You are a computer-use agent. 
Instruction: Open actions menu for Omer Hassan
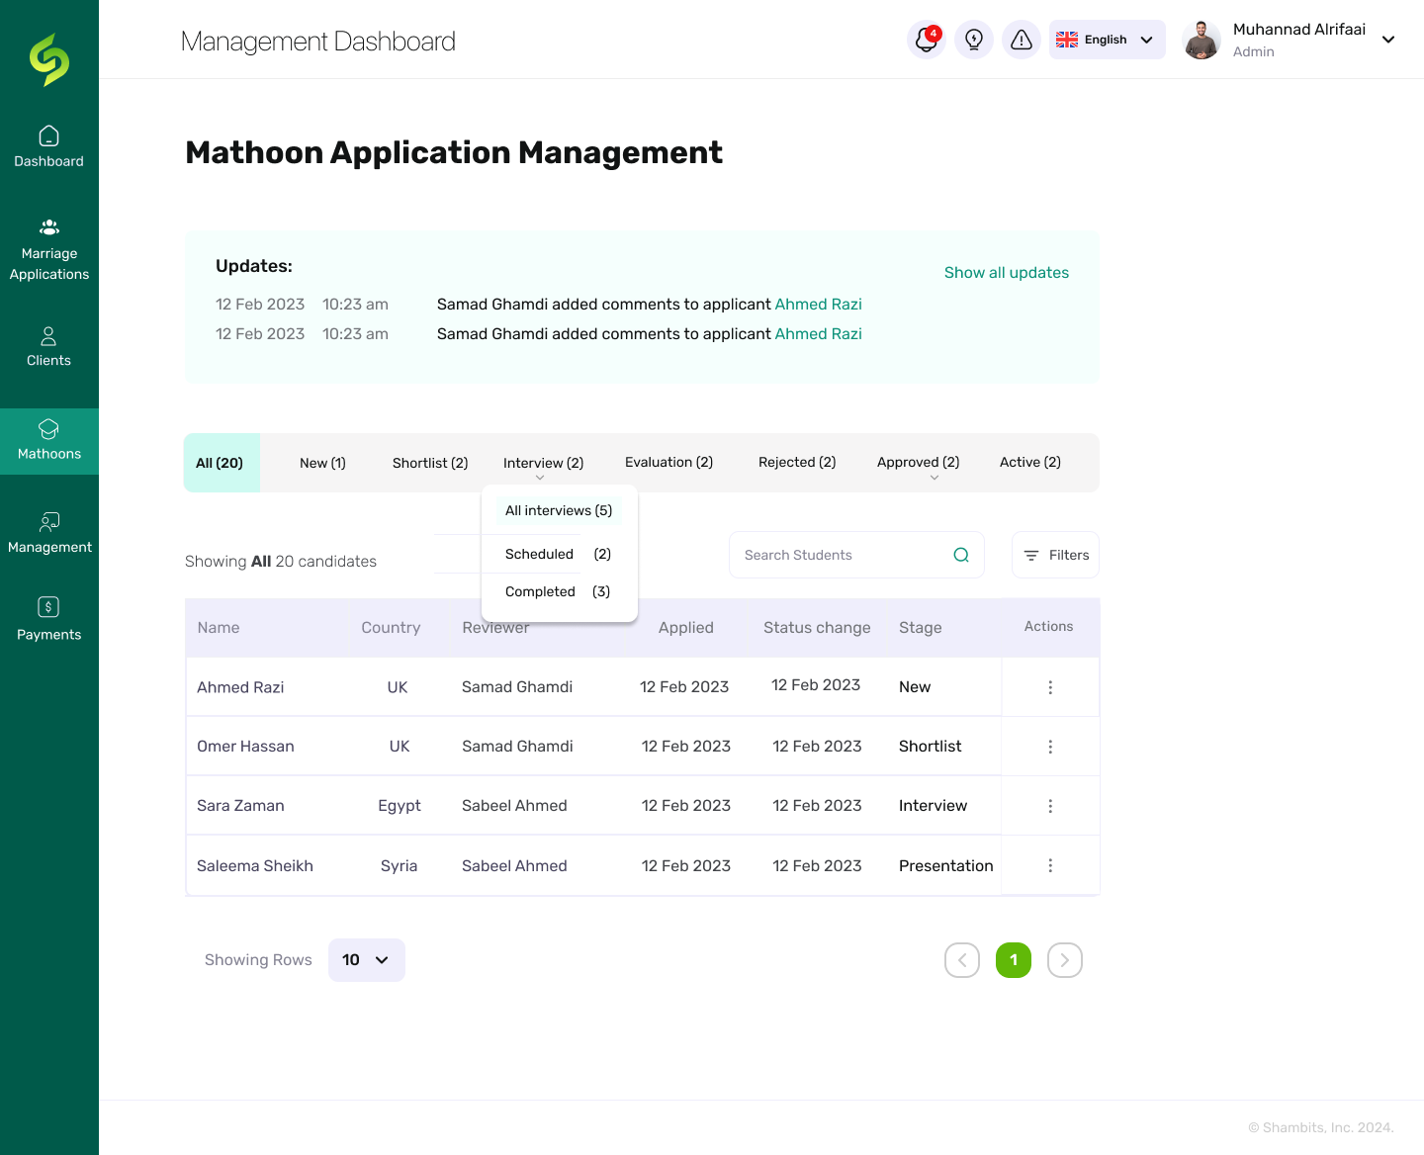pyautogui.click(x=1050, y=747)
